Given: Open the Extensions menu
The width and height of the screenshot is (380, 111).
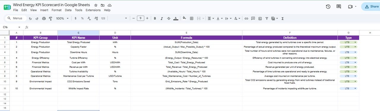Looking at the screenshot, I should point(93,10).
